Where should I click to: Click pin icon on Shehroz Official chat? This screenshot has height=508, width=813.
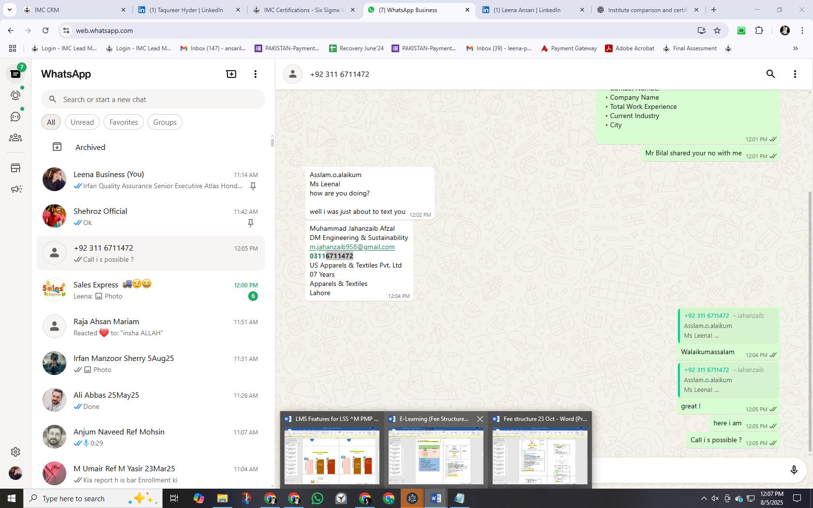point(251,223)
